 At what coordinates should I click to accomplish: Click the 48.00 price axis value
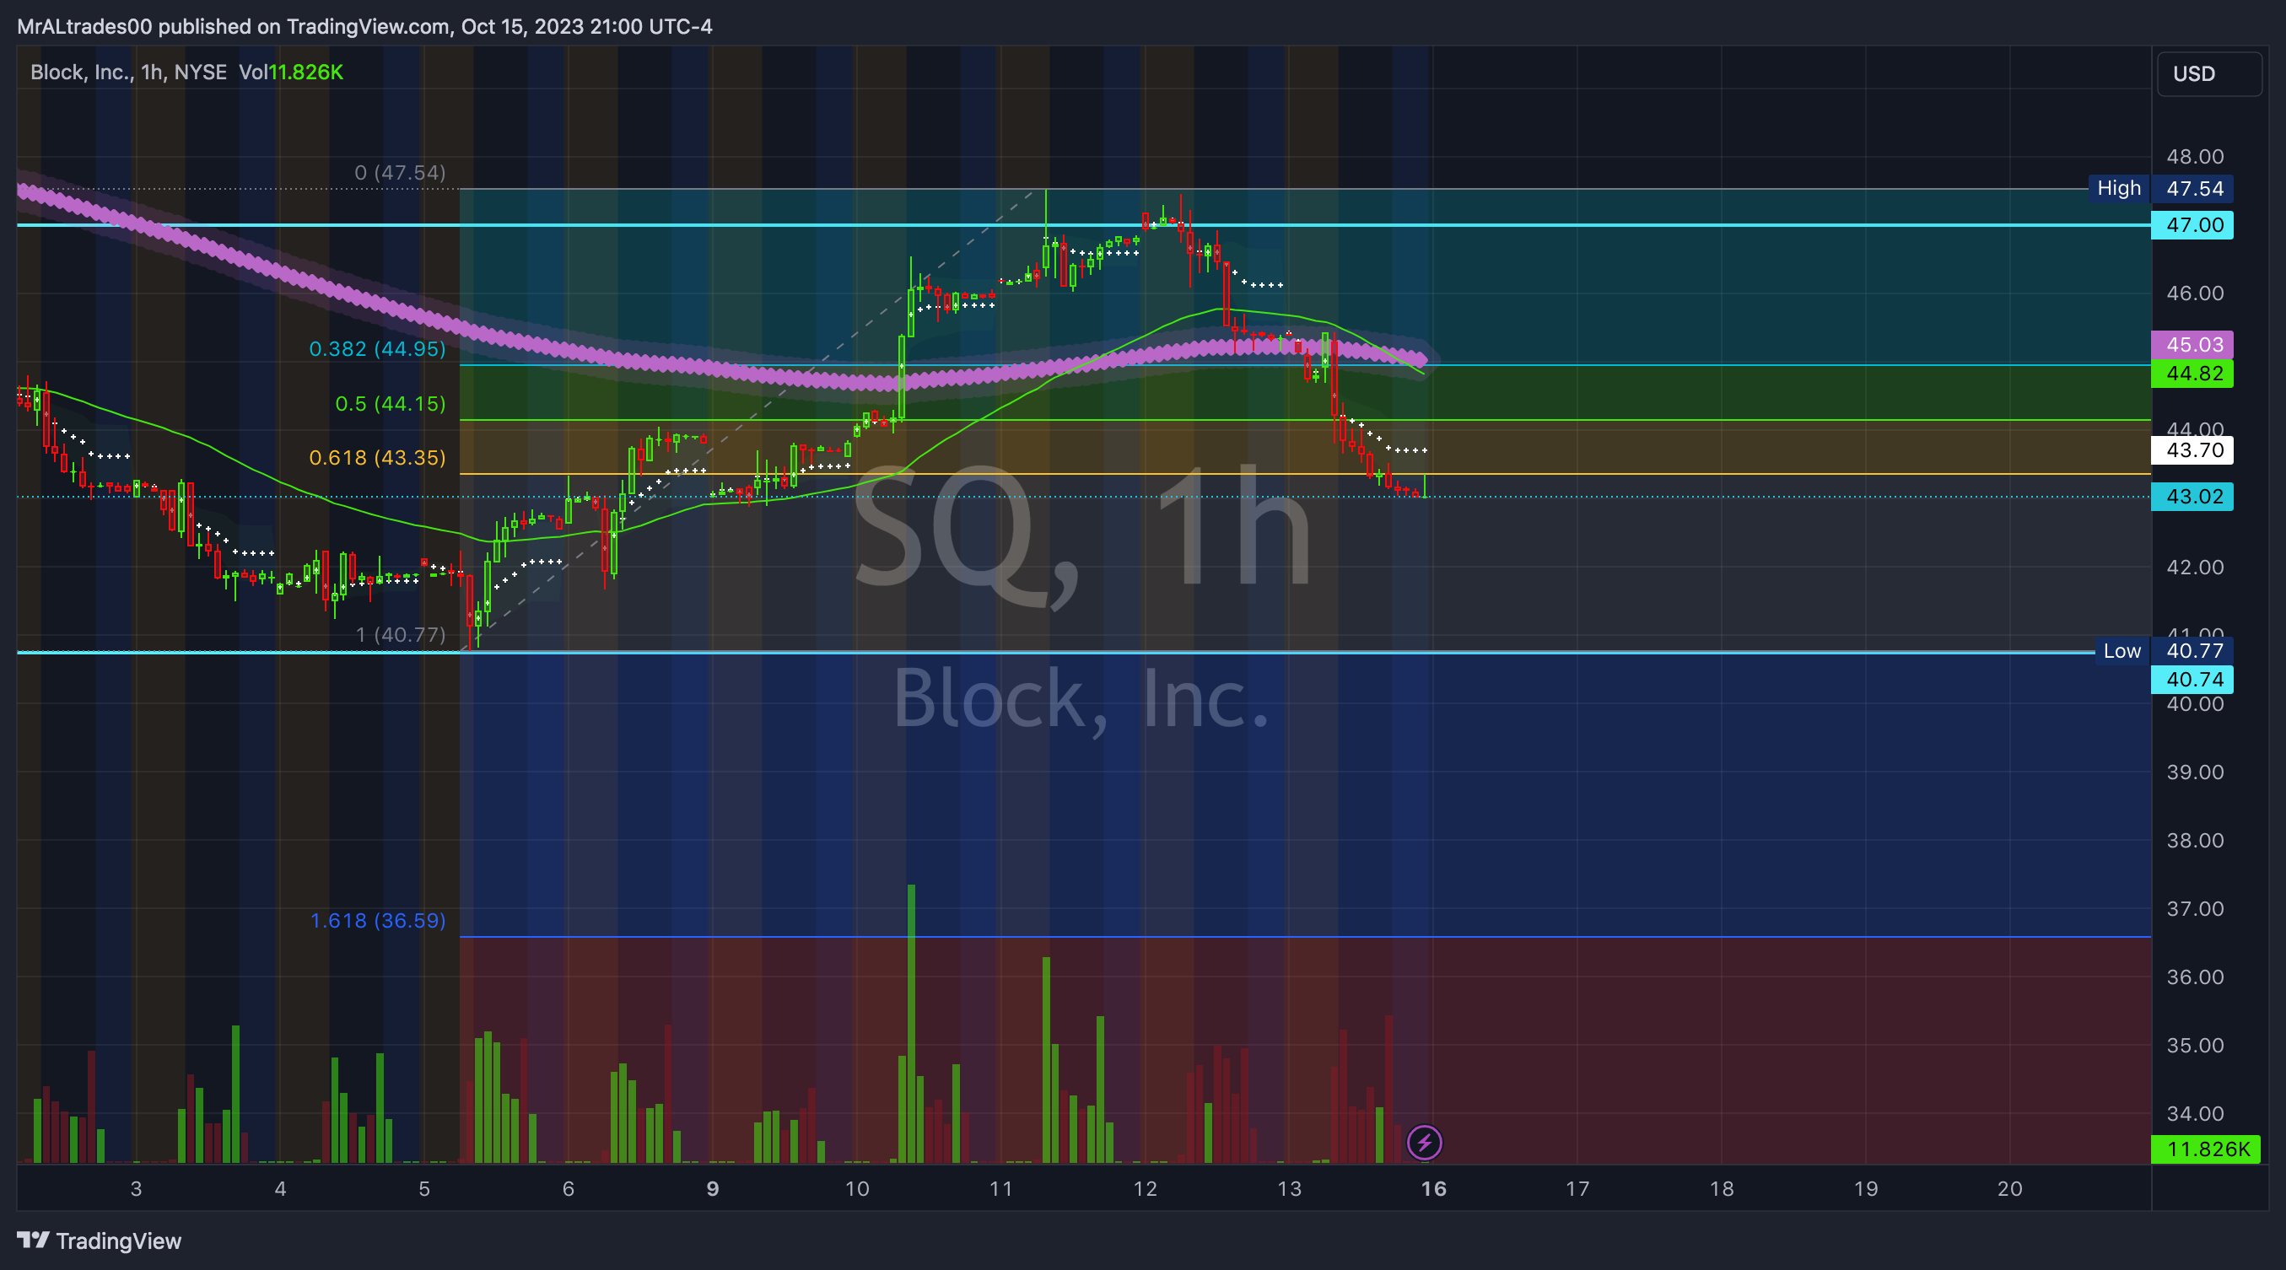pos(2195,157)
